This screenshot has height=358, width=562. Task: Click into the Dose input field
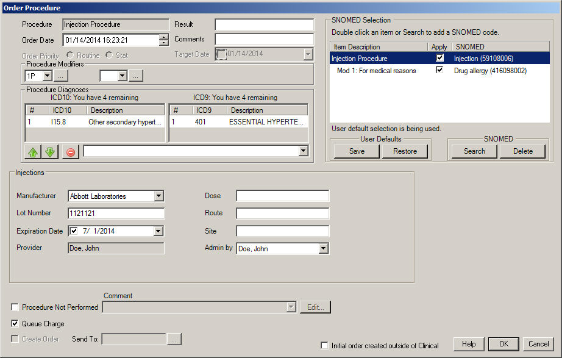282,196
